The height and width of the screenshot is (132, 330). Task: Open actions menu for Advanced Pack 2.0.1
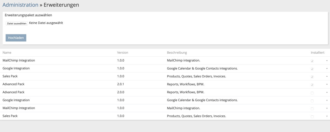point(327,85)
